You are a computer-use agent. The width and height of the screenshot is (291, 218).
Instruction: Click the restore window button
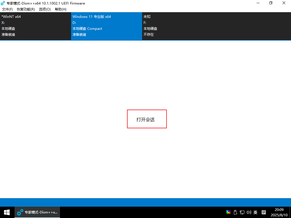(x=271, y=3)
